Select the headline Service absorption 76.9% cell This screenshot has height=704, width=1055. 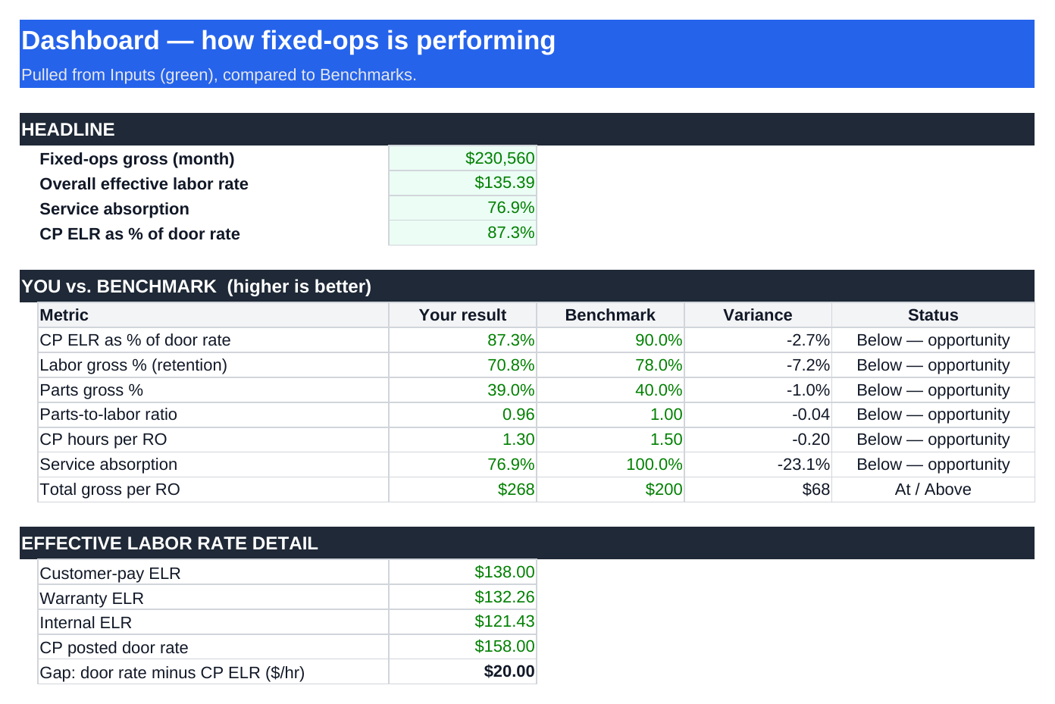click(462, 208)
